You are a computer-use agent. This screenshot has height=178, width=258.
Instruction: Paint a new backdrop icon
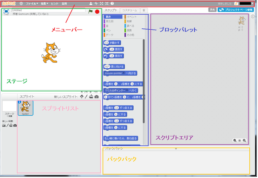click(7, 126)
